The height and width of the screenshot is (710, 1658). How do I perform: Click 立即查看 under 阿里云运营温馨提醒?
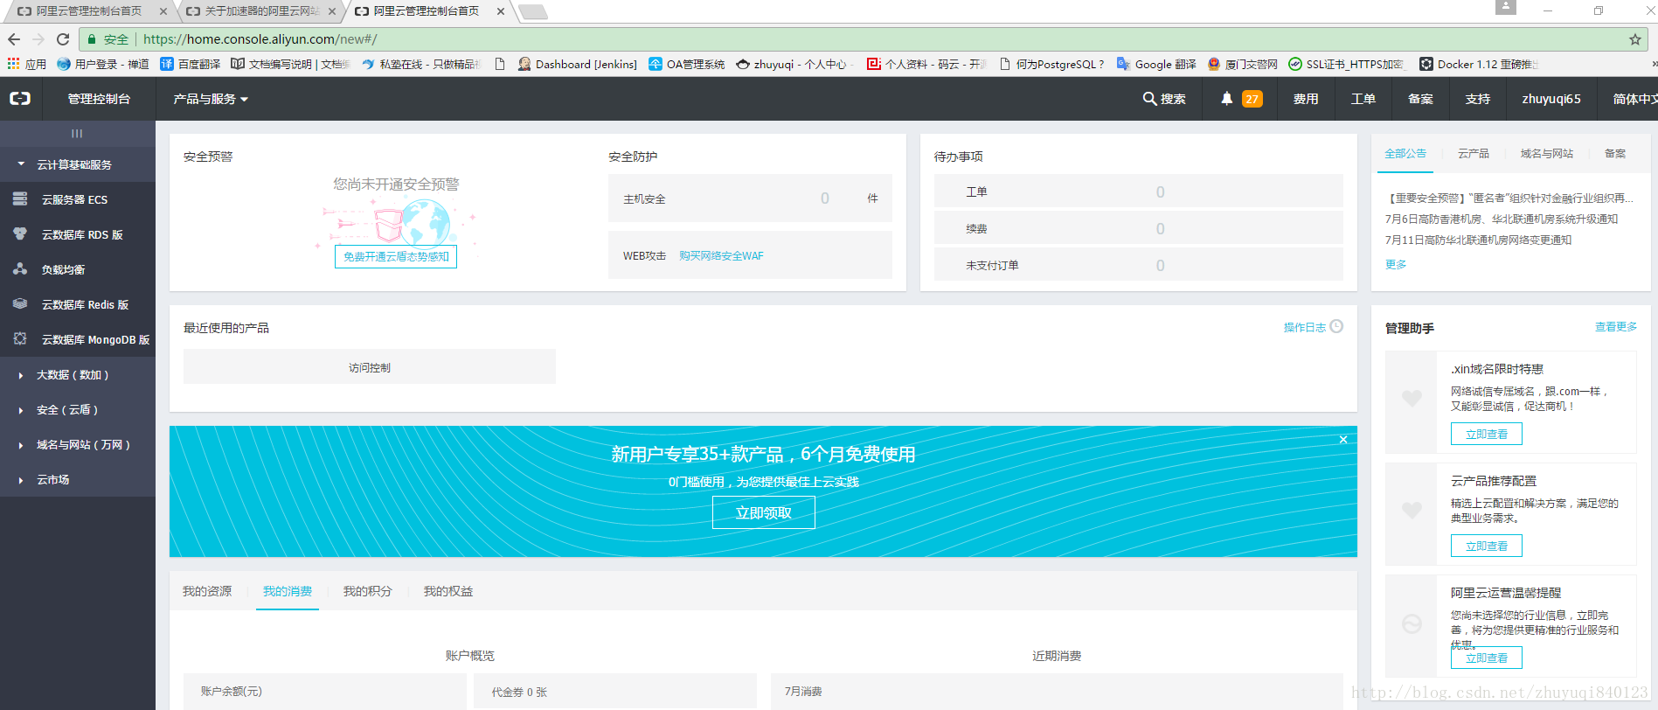(1487, 658)
